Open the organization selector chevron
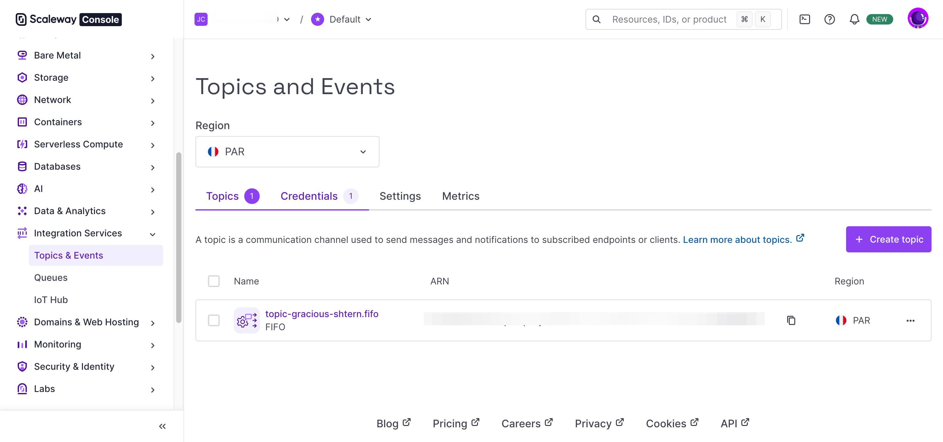Viewport: 943px width, 442px height. pos(287,19)
